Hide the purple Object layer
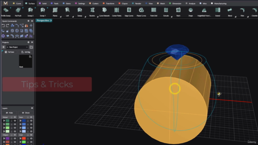 15,139
